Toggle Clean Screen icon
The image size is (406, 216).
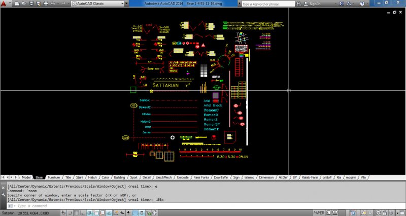coord(402,213)
